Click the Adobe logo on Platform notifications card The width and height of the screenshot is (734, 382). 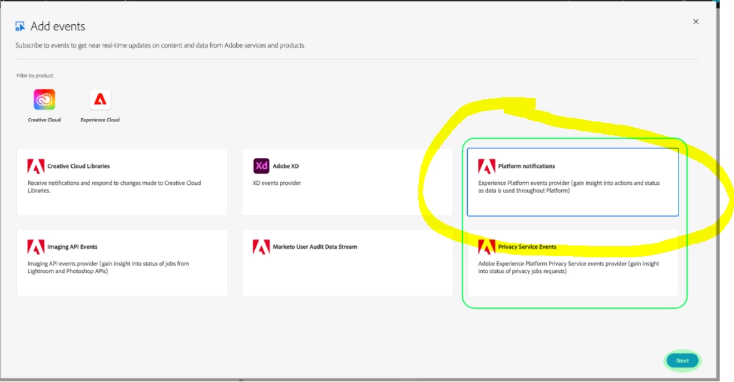click(x=486, y=167)
